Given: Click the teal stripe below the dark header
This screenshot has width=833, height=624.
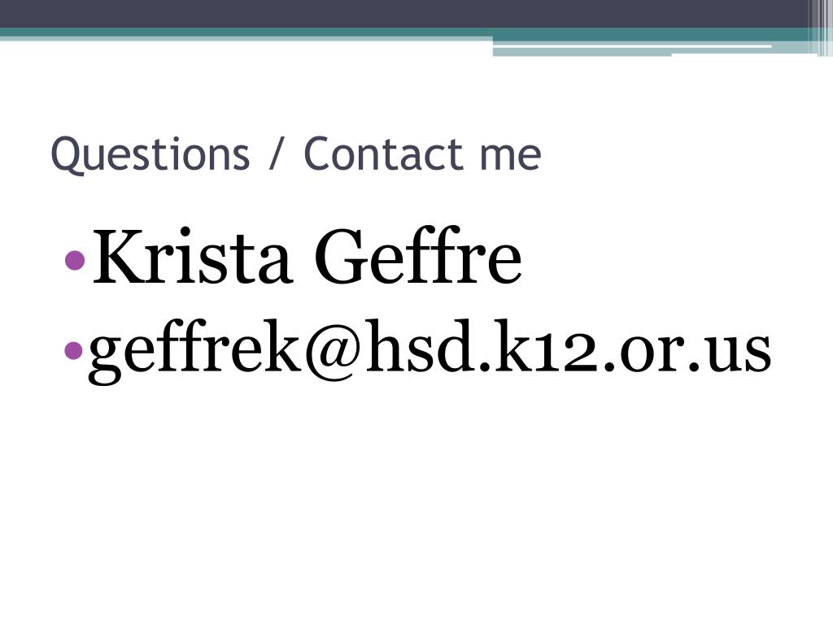Looking at the screenshot, I should pyautogui.click(x=403, y=32).
